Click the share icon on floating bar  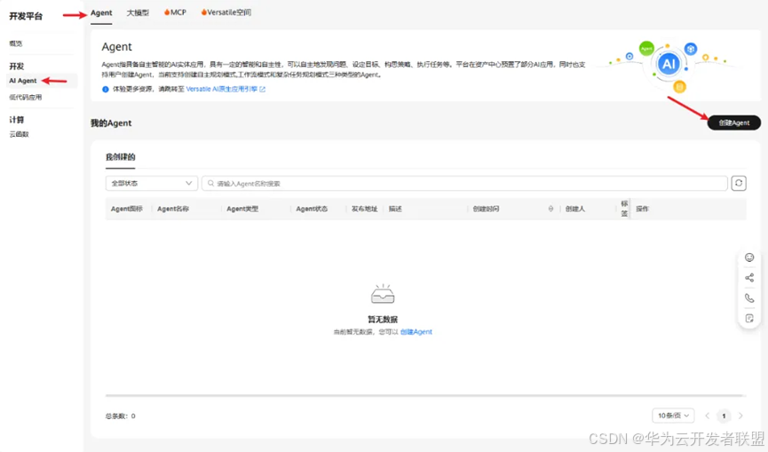749,278
